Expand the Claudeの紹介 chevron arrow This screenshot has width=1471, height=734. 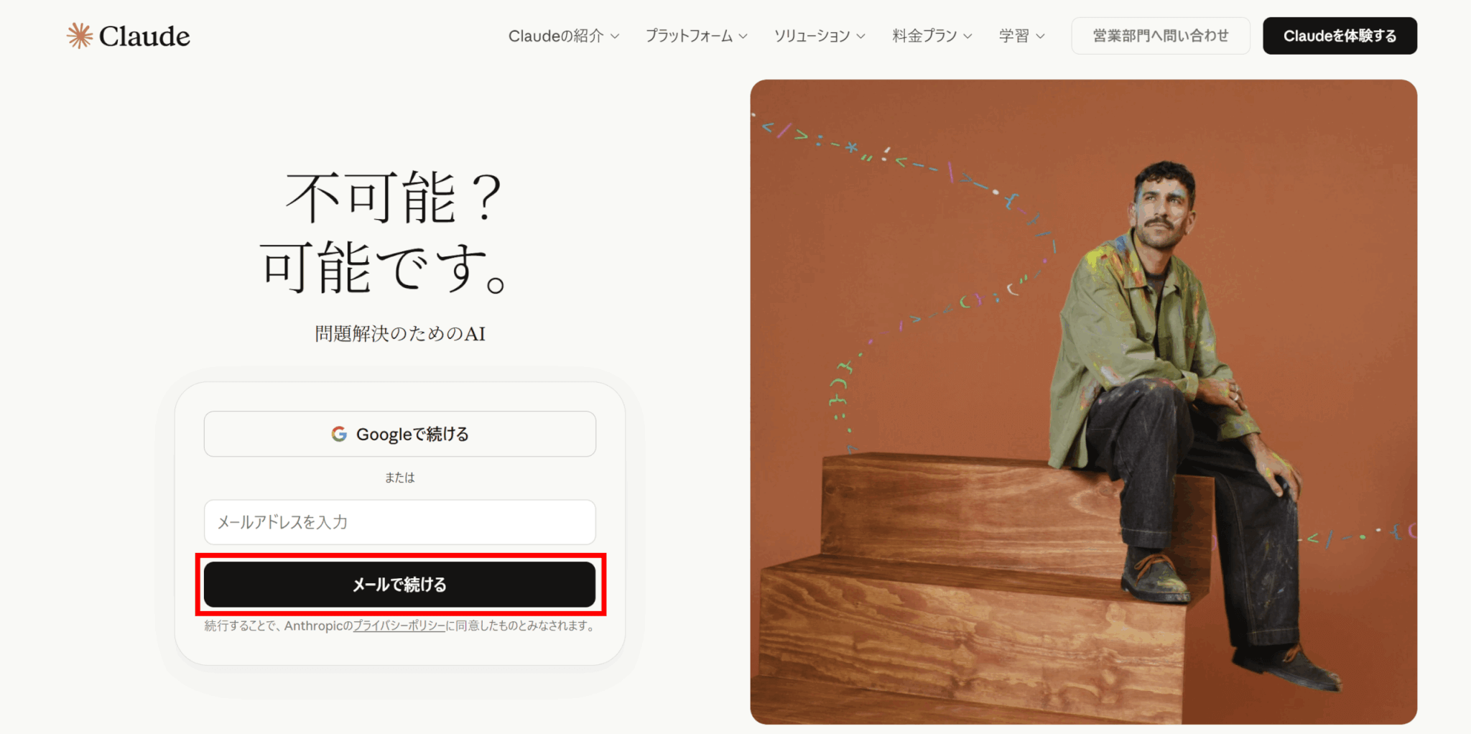615,36
